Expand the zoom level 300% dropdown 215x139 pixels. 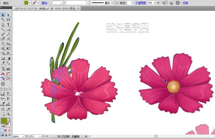[23, 136]
